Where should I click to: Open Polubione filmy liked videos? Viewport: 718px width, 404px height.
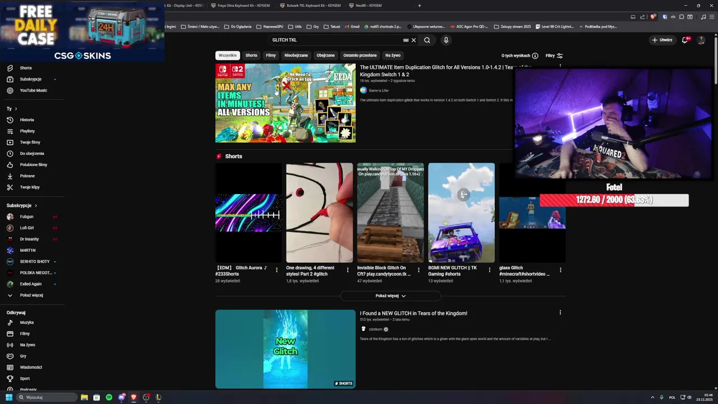[33, 164]
